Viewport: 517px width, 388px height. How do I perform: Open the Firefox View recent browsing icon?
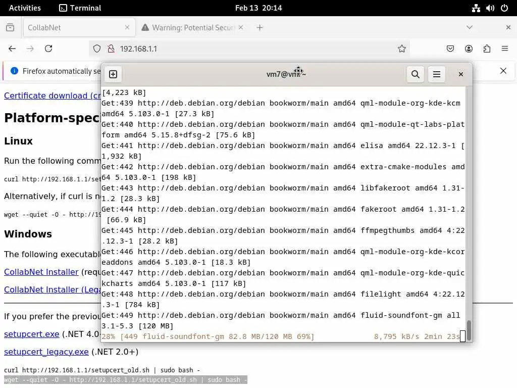click(x=10, y=27)
